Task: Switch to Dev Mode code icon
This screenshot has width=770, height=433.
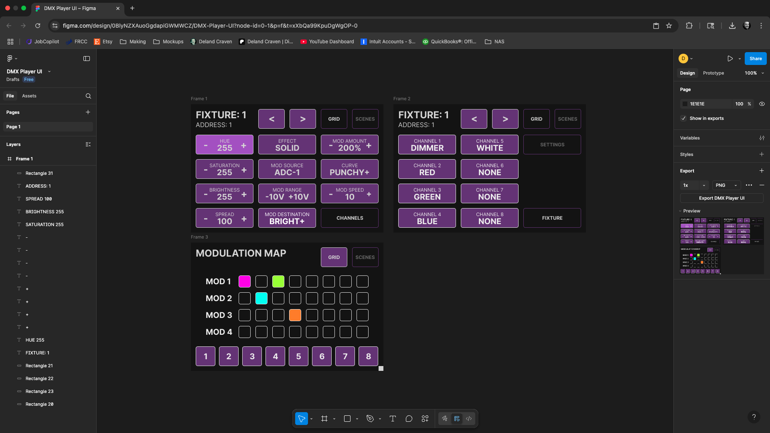Action: [x=469, y=419]
